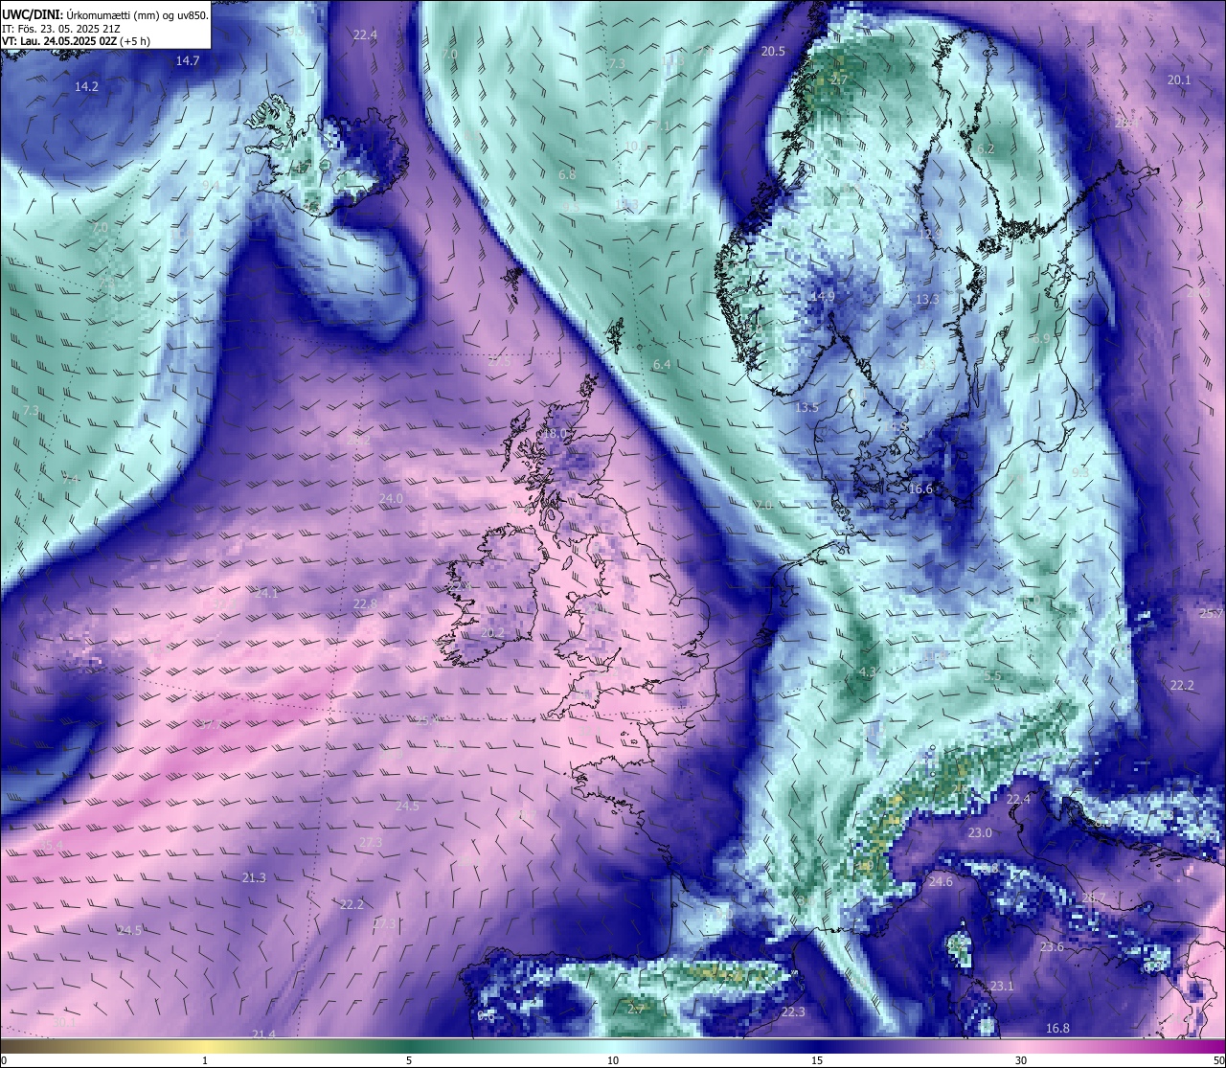This screenshot has width=1226, height=1068.
Task: Click the 14.2 value label
Action: 86,86
